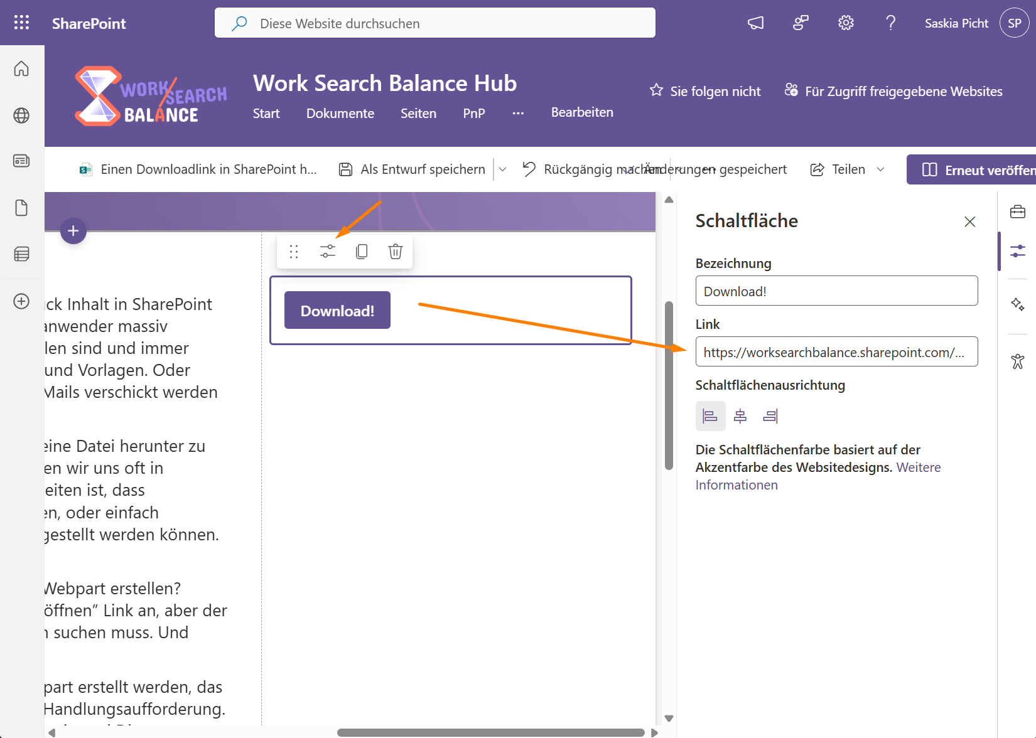1036x738 pixels.
Task: Open the sparkle design ideas icon
Action: (1018, 304)
